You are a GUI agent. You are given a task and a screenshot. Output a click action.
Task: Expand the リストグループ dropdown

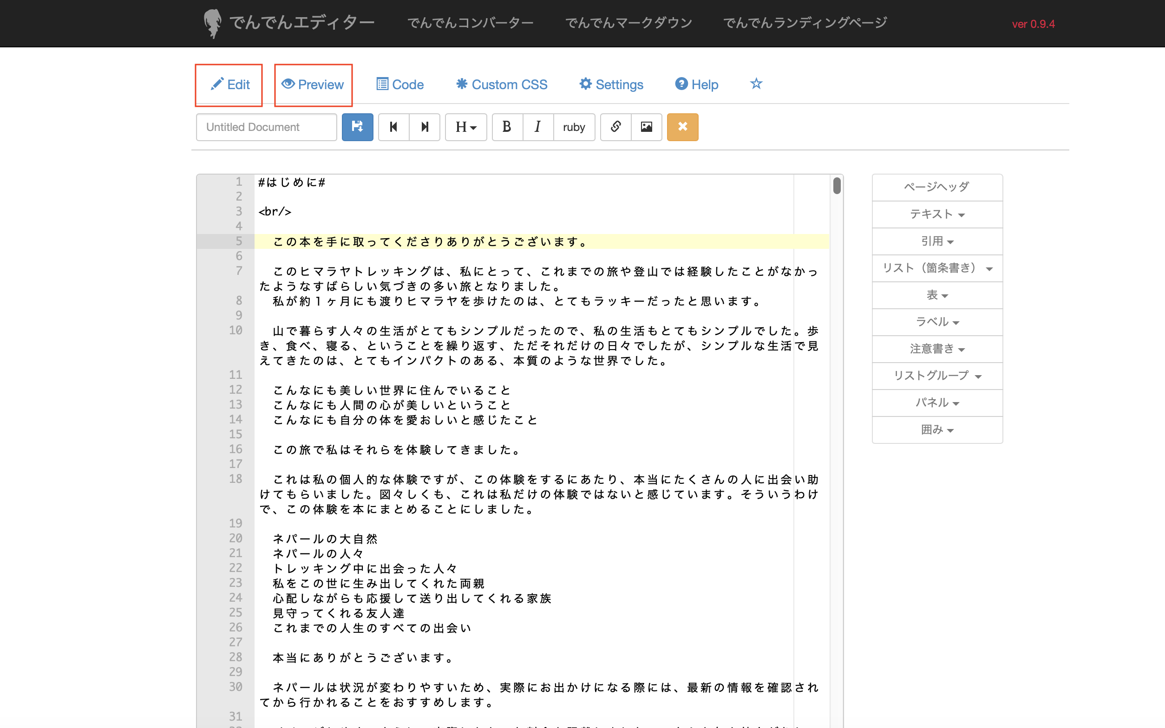[937, 376]
